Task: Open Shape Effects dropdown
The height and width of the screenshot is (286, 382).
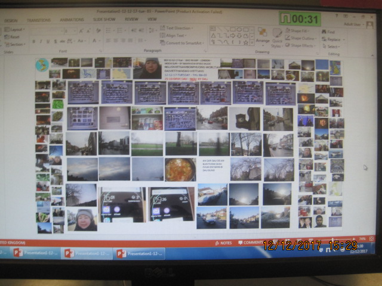Action: tap(300, 45)
